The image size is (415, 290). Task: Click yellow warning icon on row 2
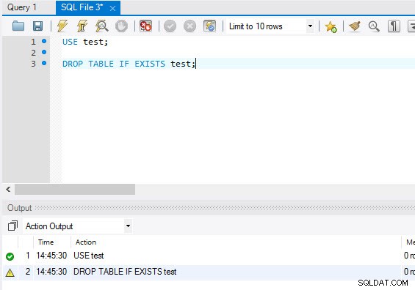click(x=10, y=272)
